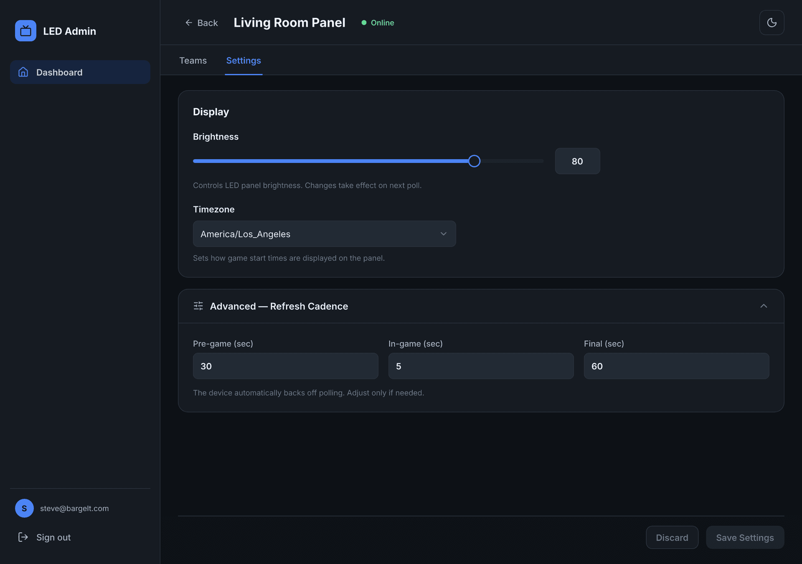
Task: Click the back arrow icon
Action: pyautogui.click(x=189, y=23)
